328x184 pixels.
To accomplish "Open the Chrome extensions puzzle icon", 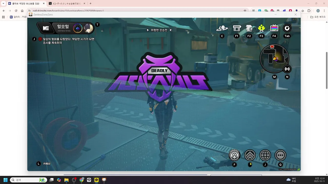I will 309,11.
